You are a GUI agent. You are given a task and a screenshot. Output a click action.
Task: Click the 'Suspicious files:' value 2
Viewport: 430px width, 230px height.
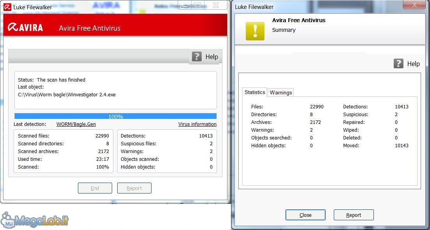click(x=211, y=144)
